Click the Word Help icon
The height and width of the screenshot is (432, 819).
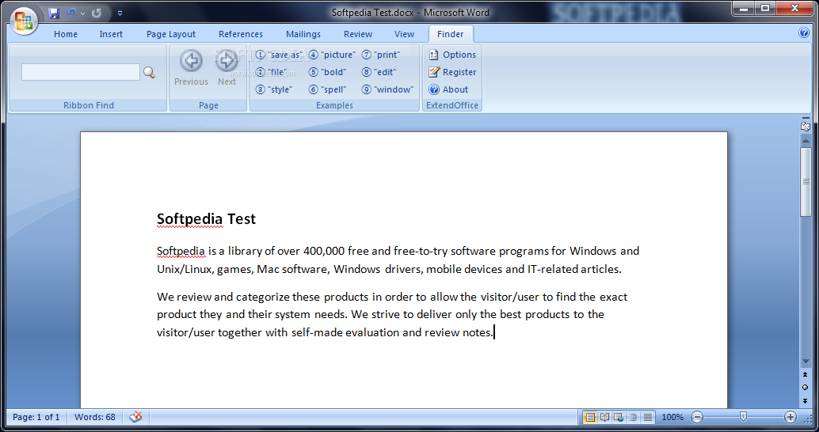point(804,33)
